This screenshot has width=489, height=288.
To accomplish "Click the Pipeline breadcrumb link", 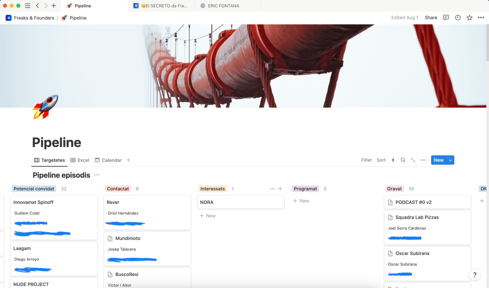I will (x=74, y=18).
